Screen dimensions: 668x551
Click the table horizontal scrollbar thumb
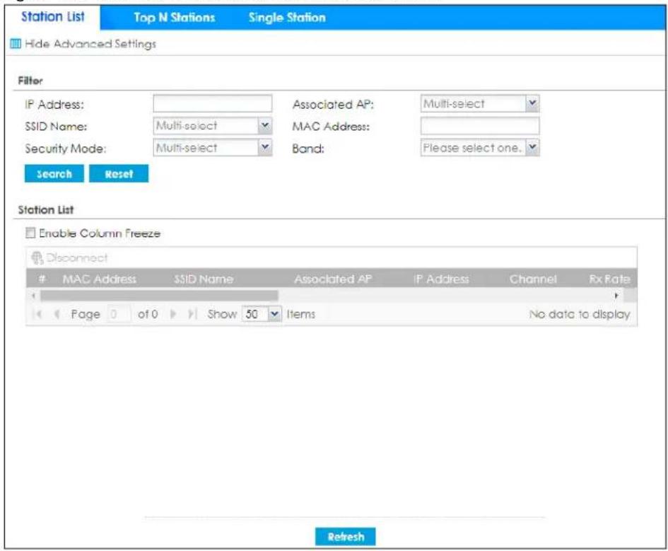(x=159, y=296)
